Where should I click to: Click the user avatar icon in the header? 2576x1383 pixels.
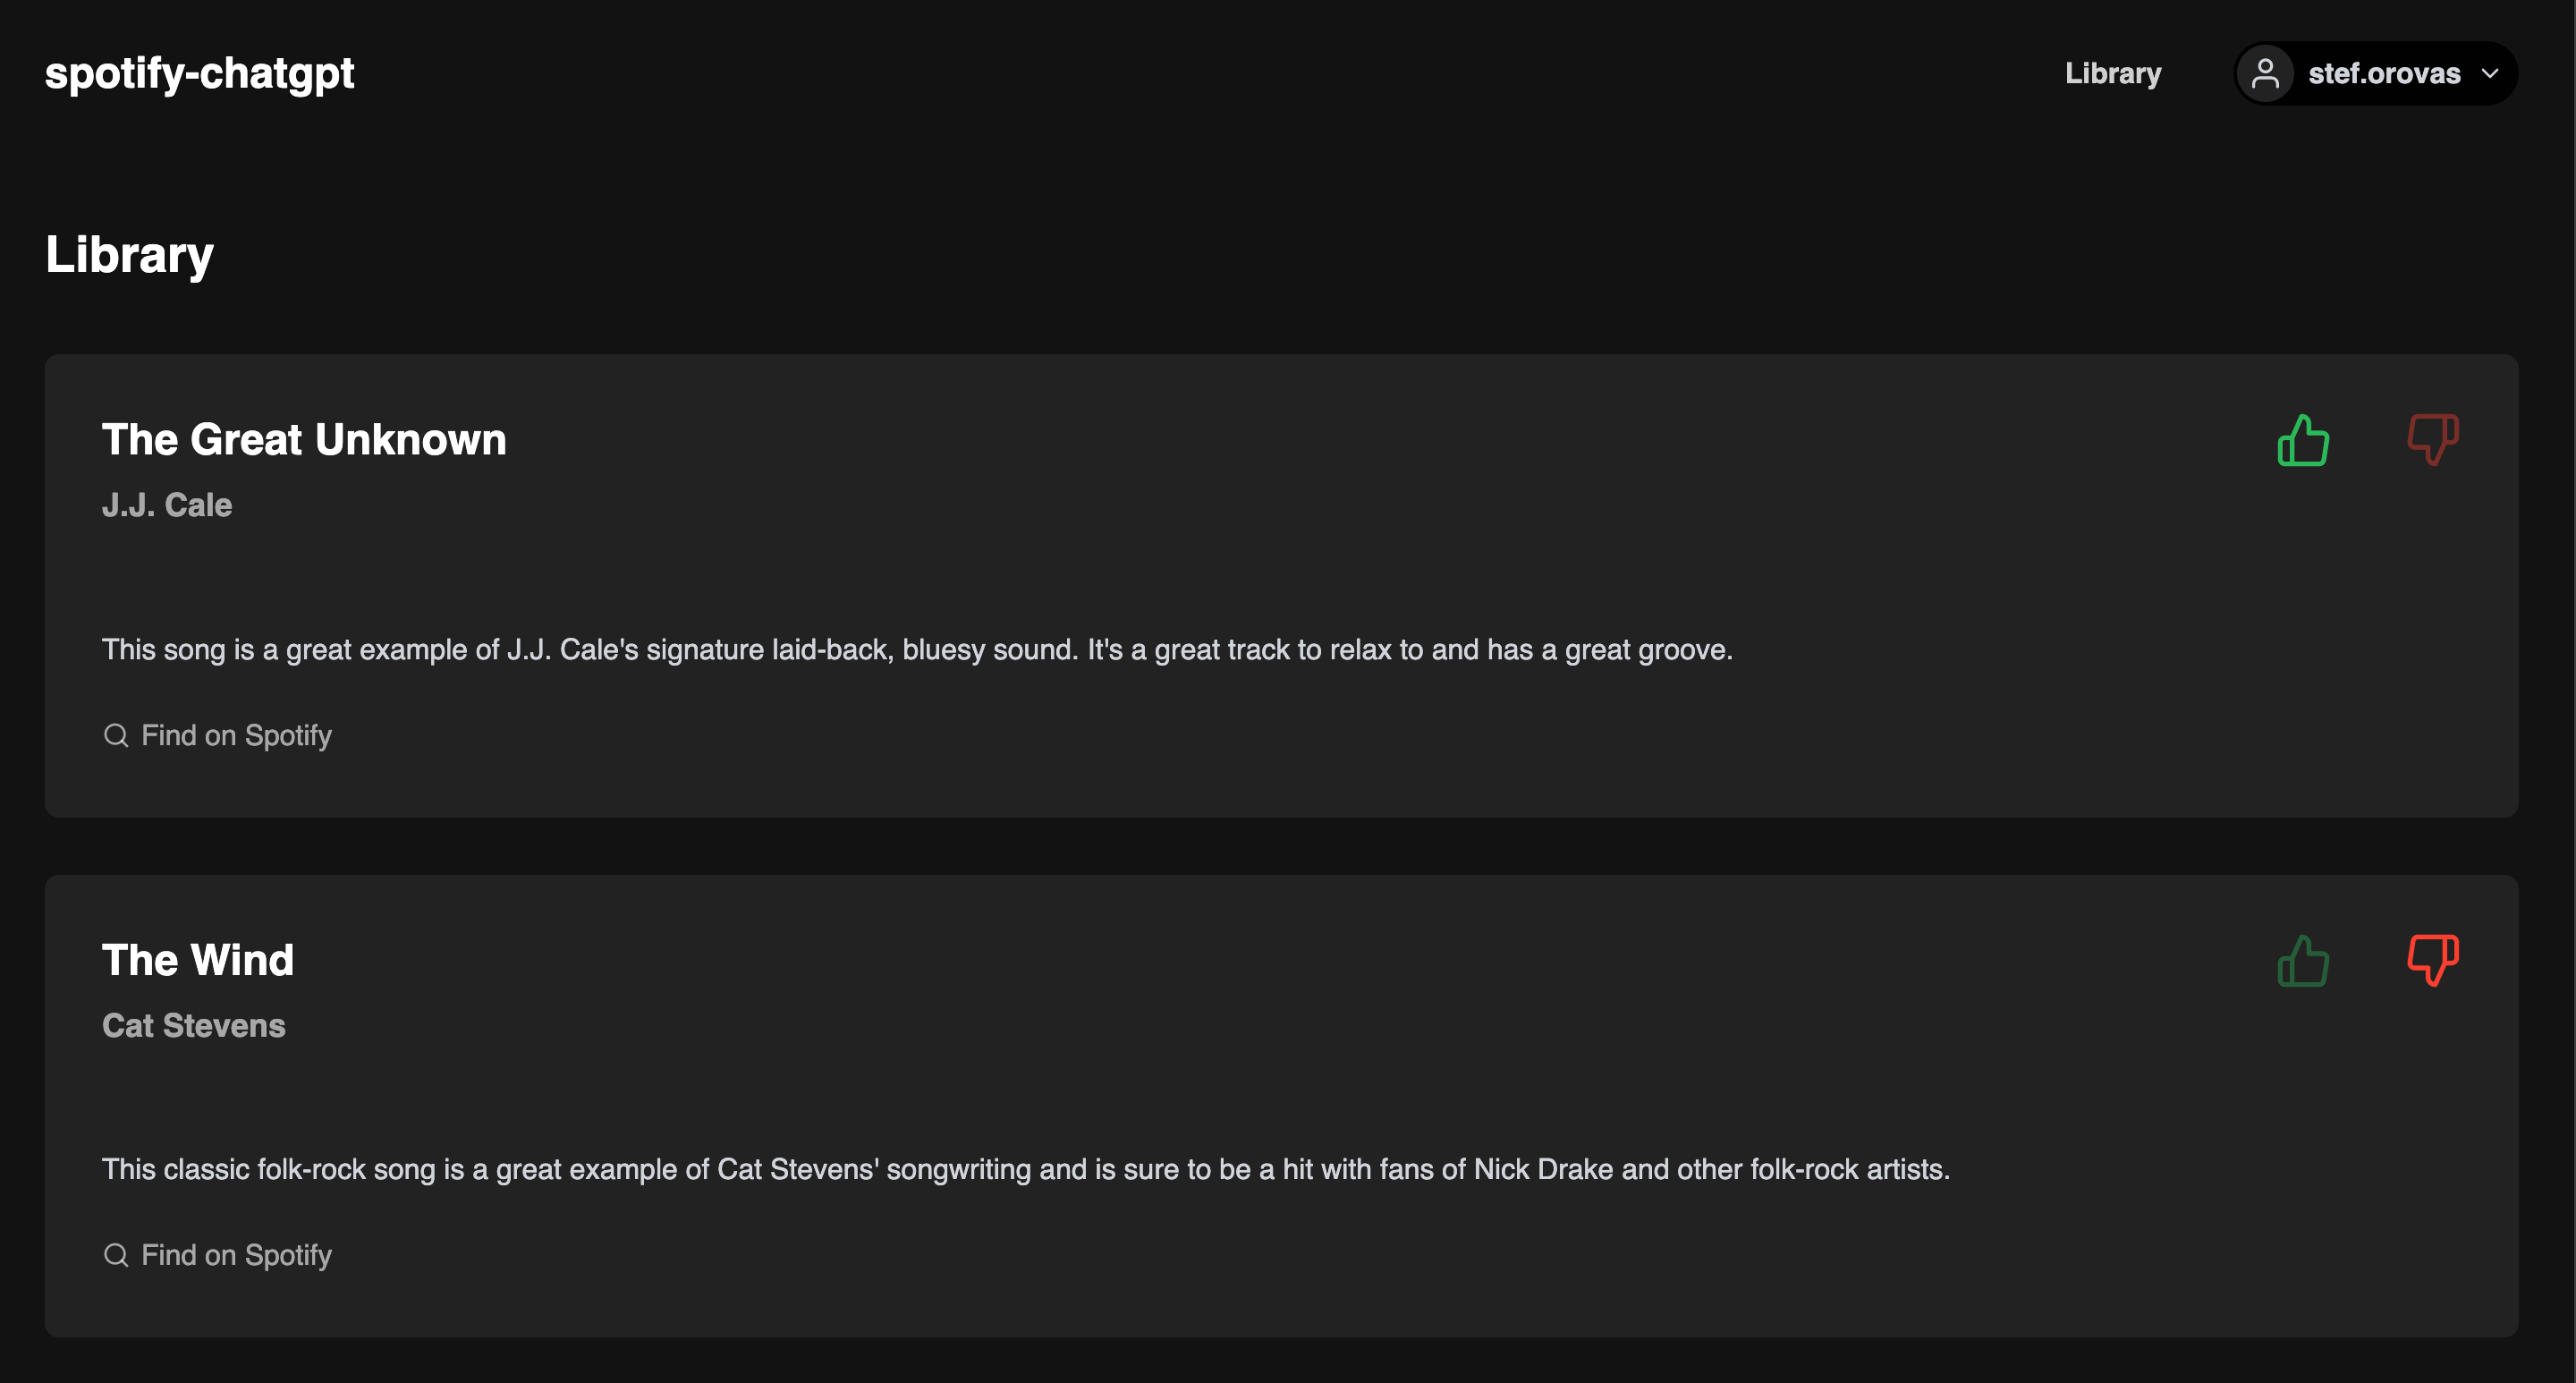(x=2266, y=72)
